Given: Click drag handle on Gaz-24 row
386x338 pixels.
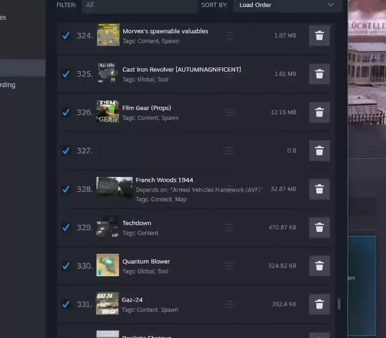Looking at the screenshot, I should click(x=230, y=304).
